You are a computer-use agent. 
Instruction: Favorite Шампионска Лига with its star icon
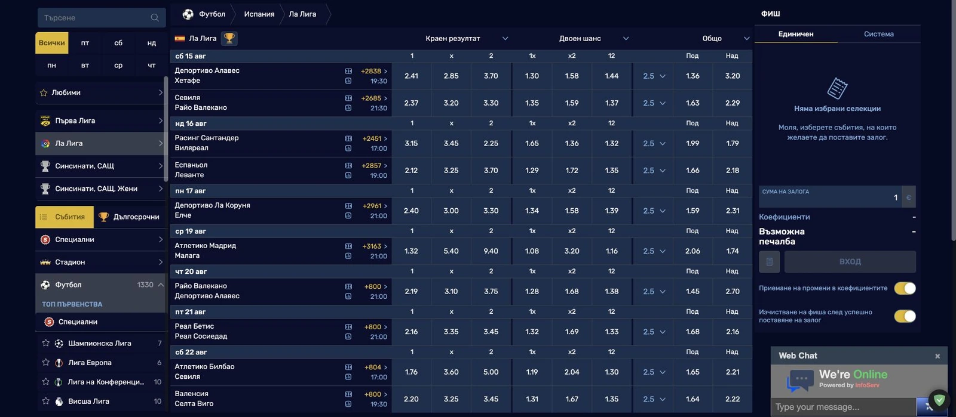45,343
